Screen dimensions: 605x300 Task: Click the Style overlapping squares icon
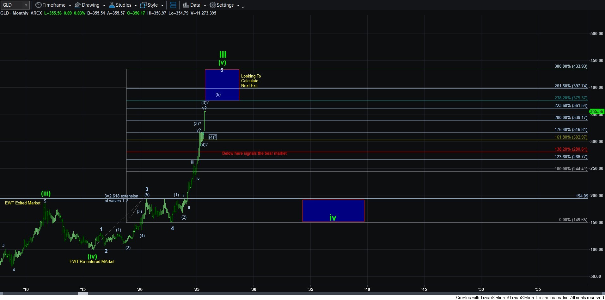click(x=143, y=5)
